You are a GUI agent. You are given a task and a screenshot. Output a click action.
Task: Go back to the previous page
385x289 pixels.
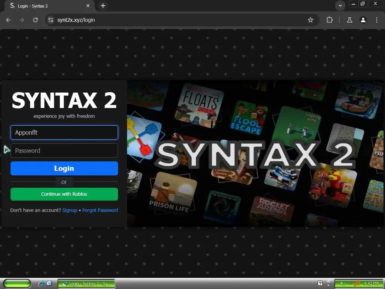tap(8, 20)
